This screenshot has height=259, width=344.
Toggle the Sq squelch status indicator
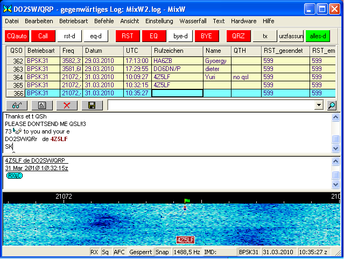pyautogui.click(x=106, y=252)
